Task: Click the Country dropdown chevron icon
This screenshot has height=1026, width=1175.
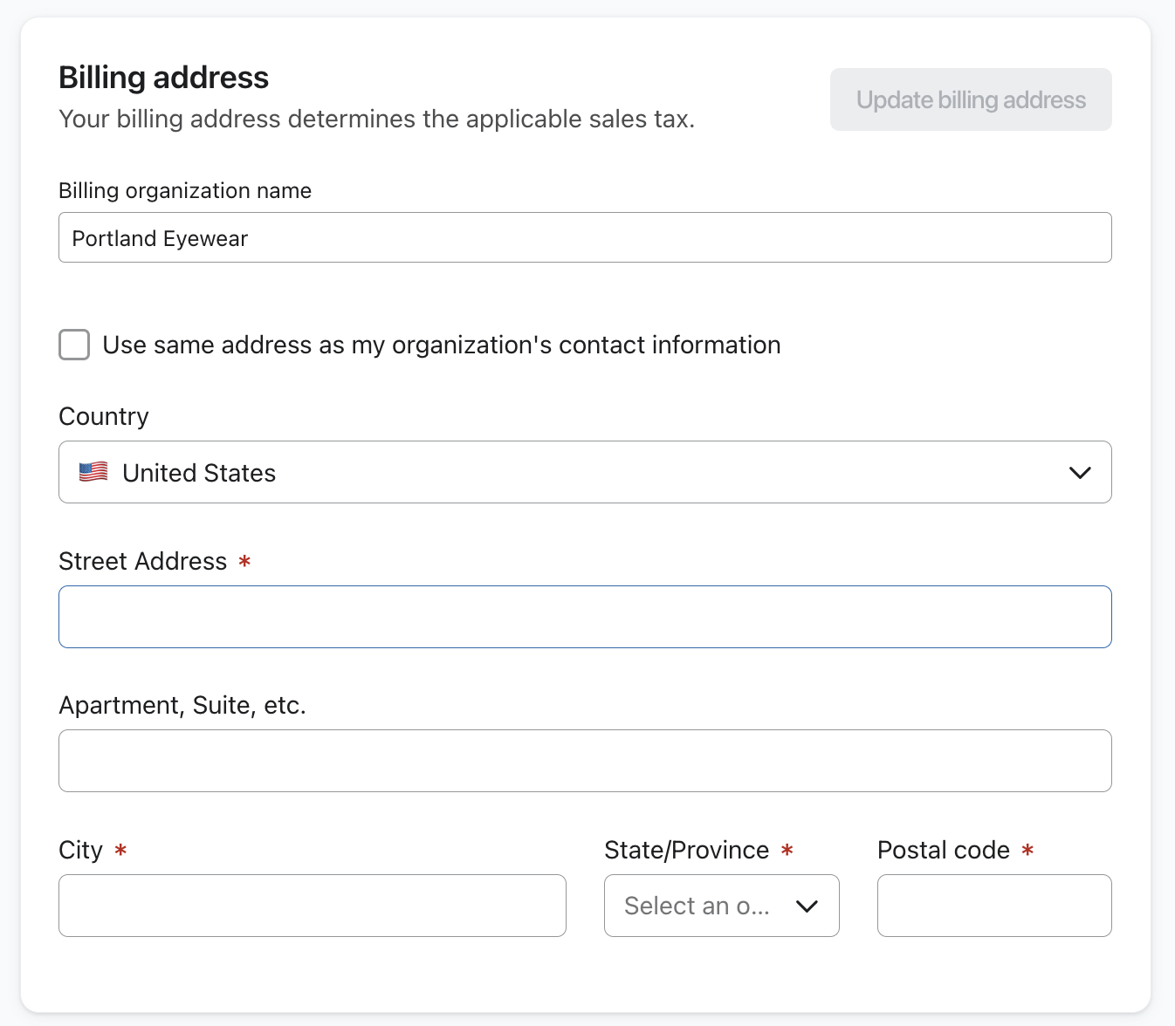Action: (x=1080, y=473)
